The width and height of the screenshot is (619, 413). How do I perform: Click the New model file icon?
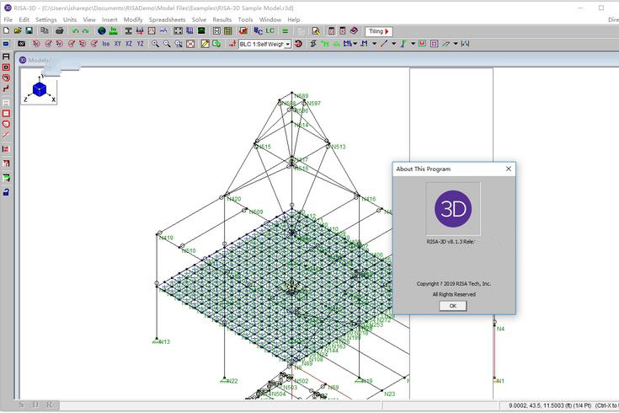click(x=7, y=30)
